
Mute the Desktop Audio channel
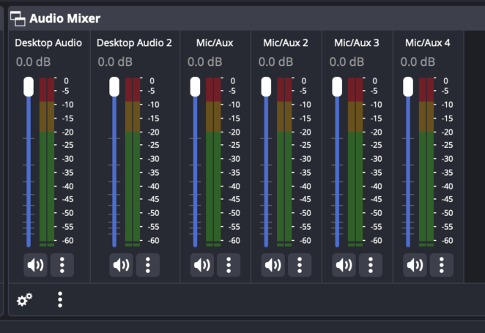pos(36,265)
